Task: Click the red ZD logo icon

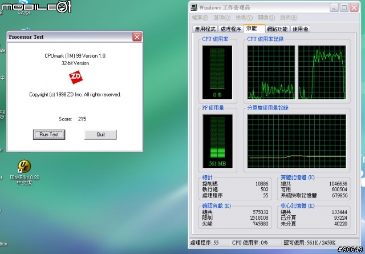Action: tap(76, 77)
